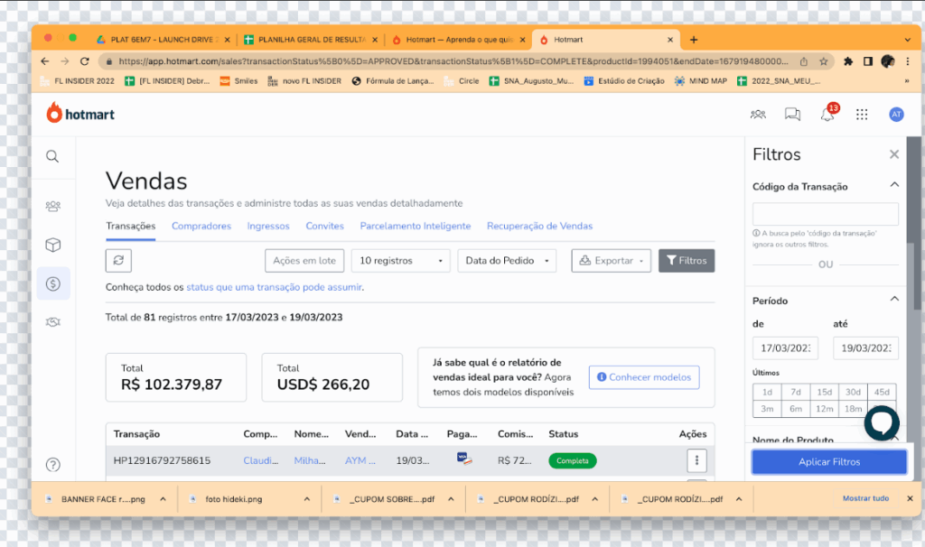Select the sales dollar icon in sidebar
This screenshot has height=547, width=925.
[53, 283]
